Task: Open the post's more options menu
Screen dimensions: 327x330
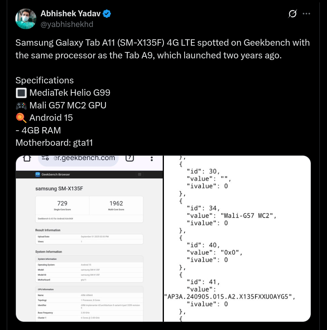Action: pyautogui.click(x=306, y=14)
